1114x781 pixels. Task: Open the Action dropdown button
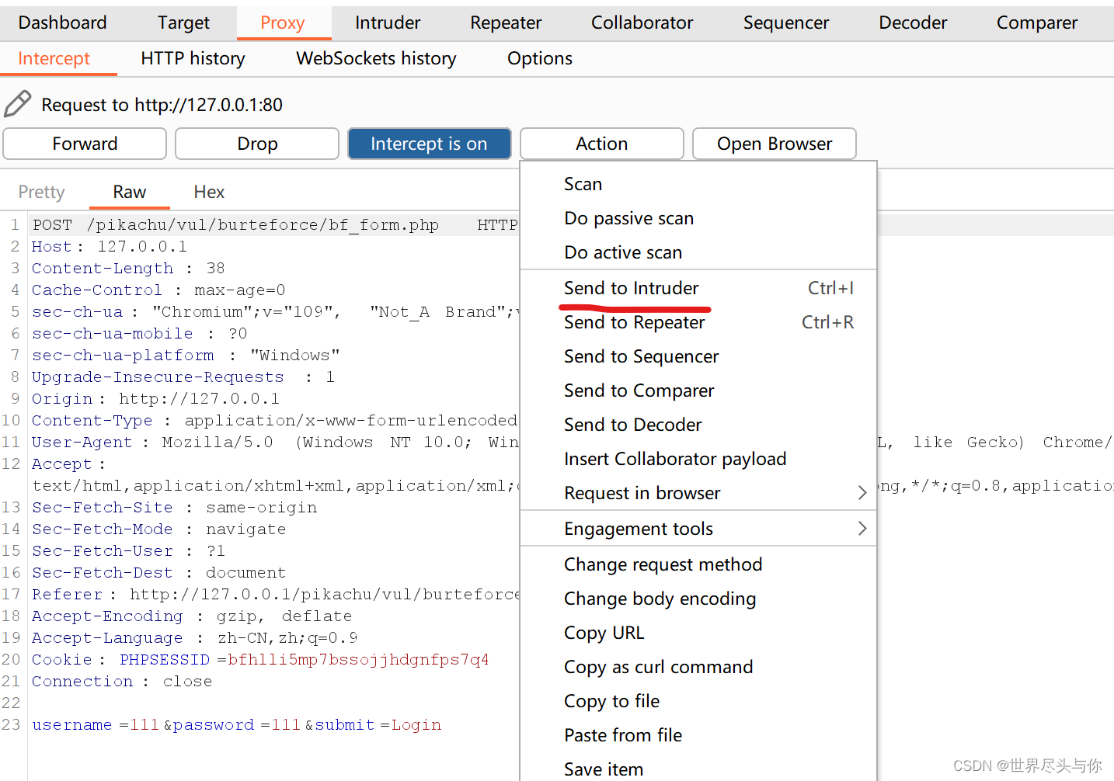(602, 144)
